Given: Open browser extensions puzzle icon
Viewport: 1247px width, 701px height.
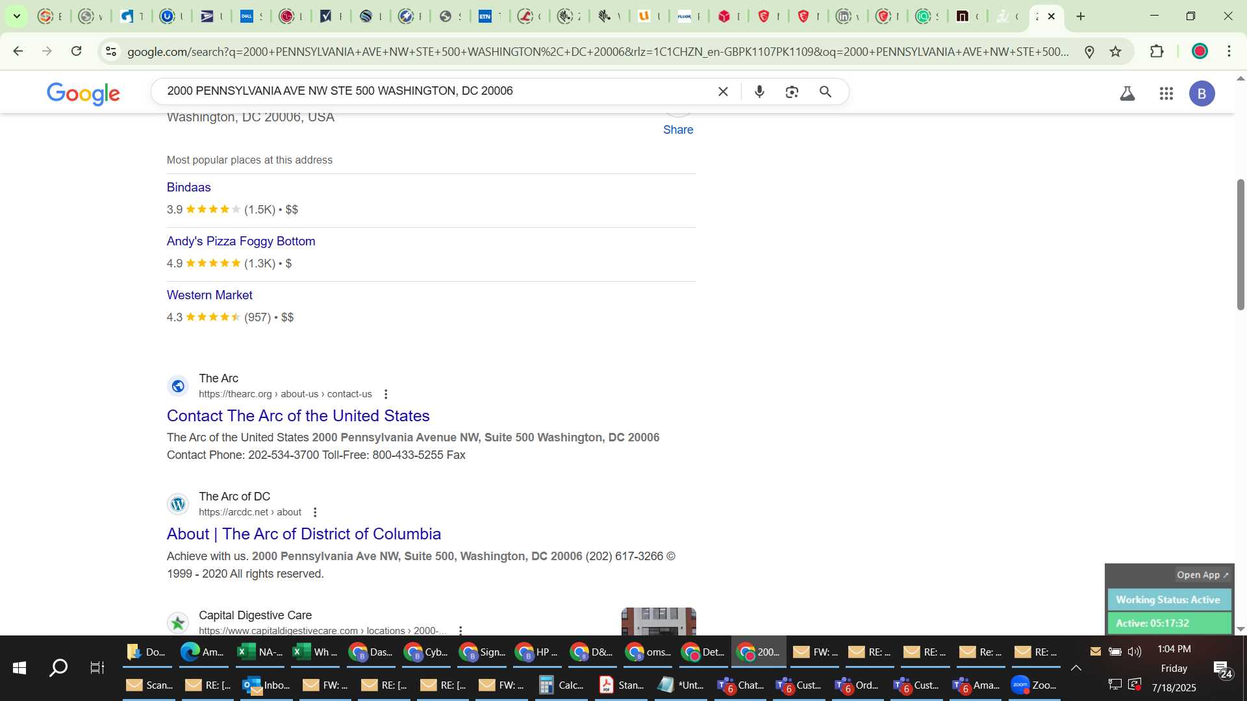Looking at the screenshot, I should 1157,51.
